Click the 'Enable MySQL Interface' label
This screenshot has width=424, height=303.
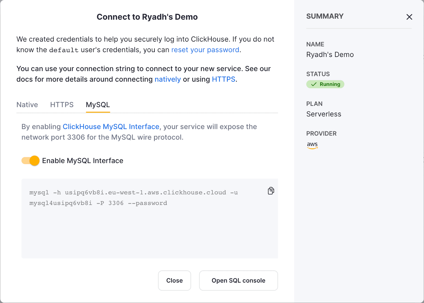82,161
